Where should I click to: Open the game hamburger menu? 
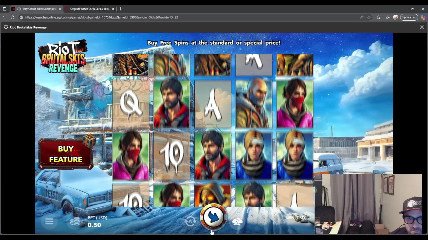[49, 222]
